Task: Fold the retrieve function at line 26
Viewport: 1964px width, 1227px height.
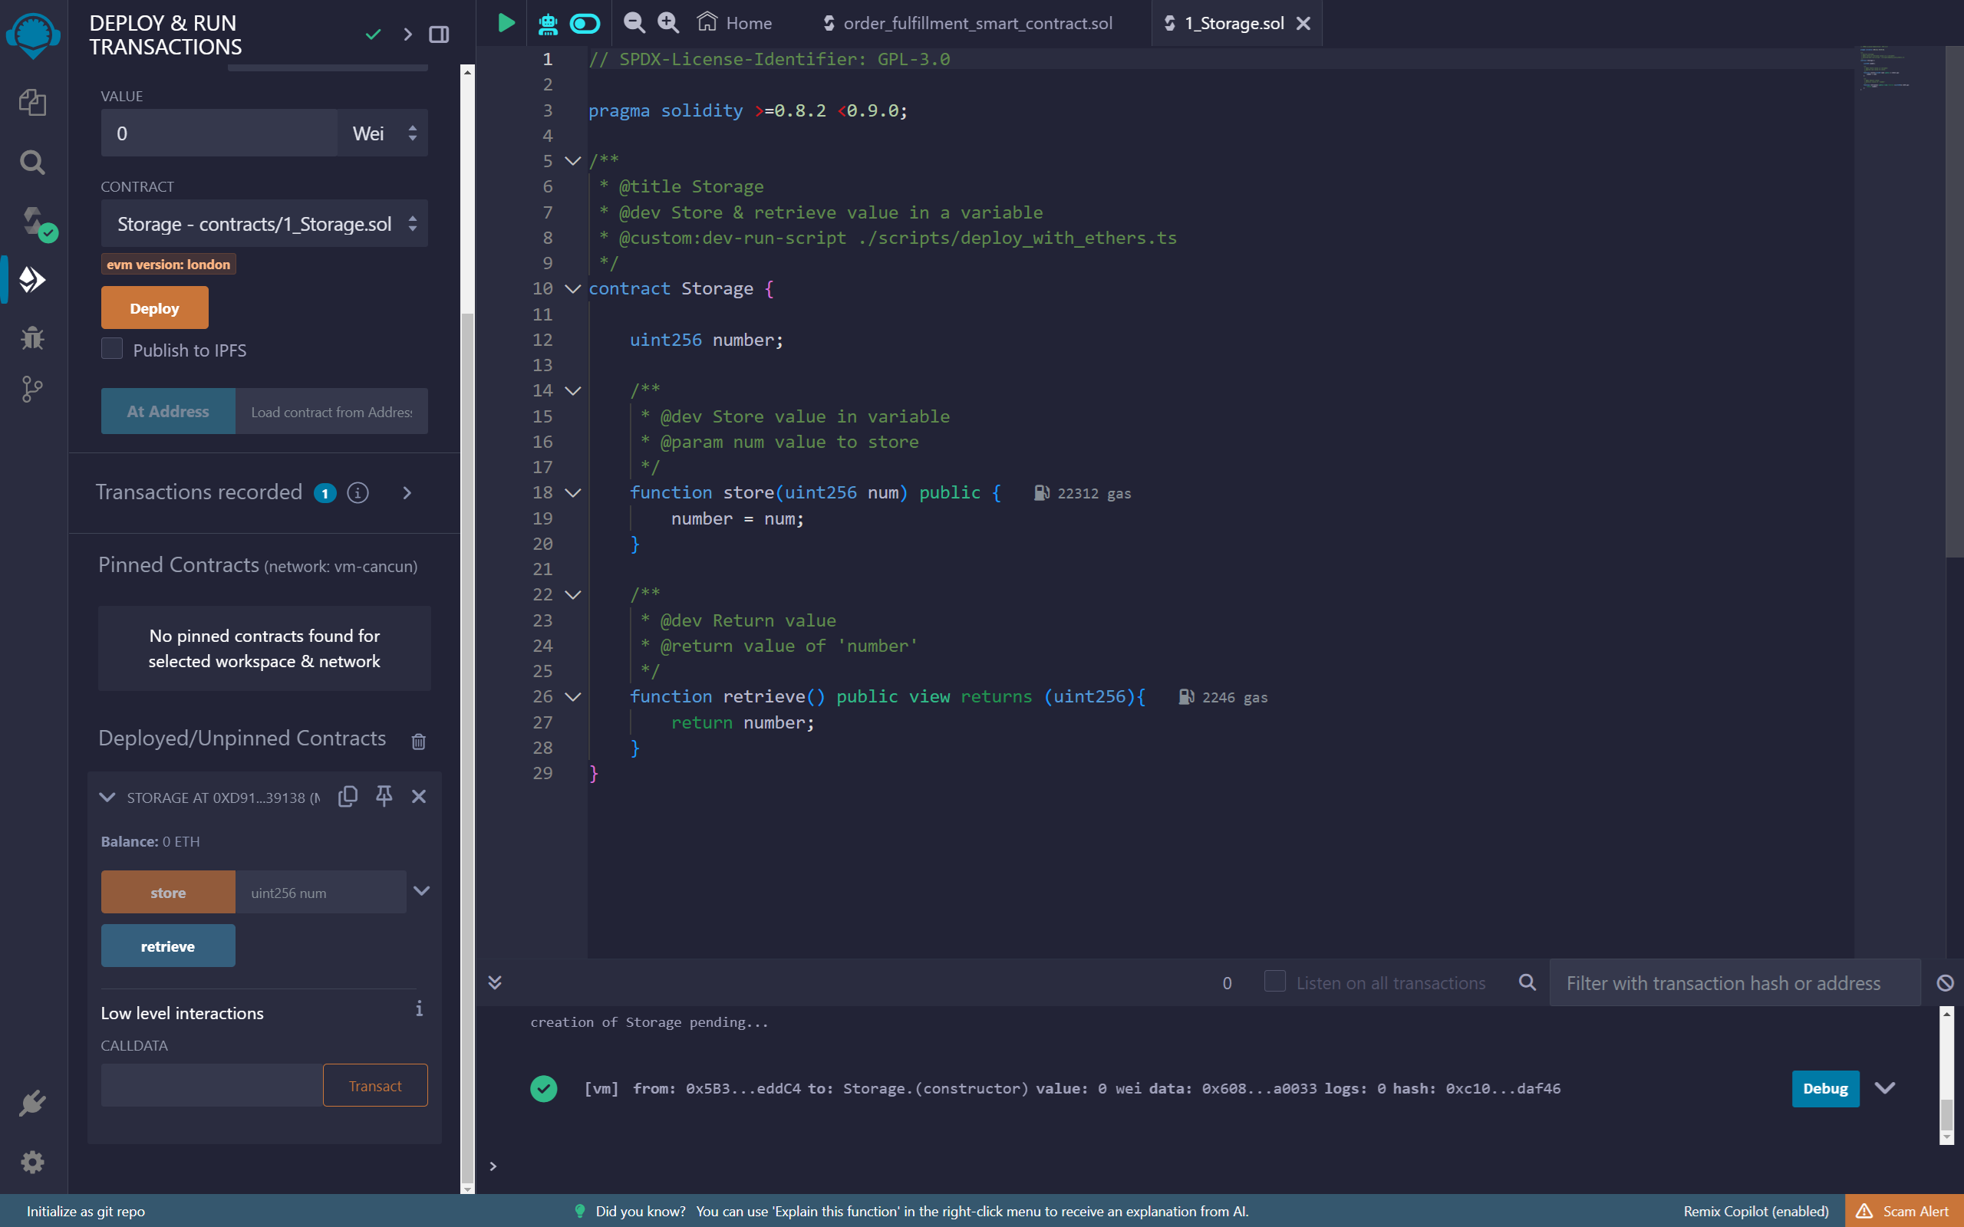Action: tap(573, 696)
